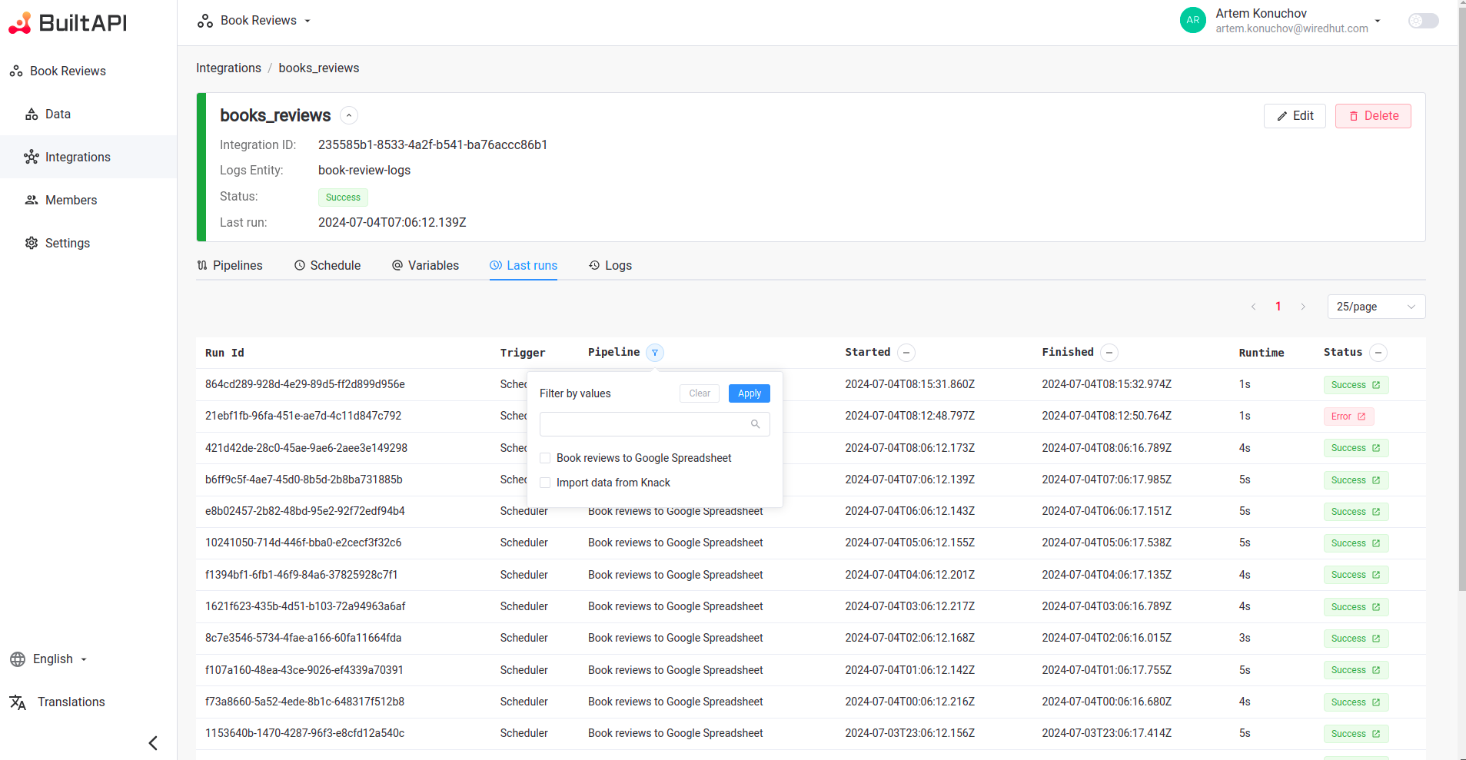Click the search magnifier icon in filter popup
The height and width of the screenshot is (760, 1466).
point(755,424)
